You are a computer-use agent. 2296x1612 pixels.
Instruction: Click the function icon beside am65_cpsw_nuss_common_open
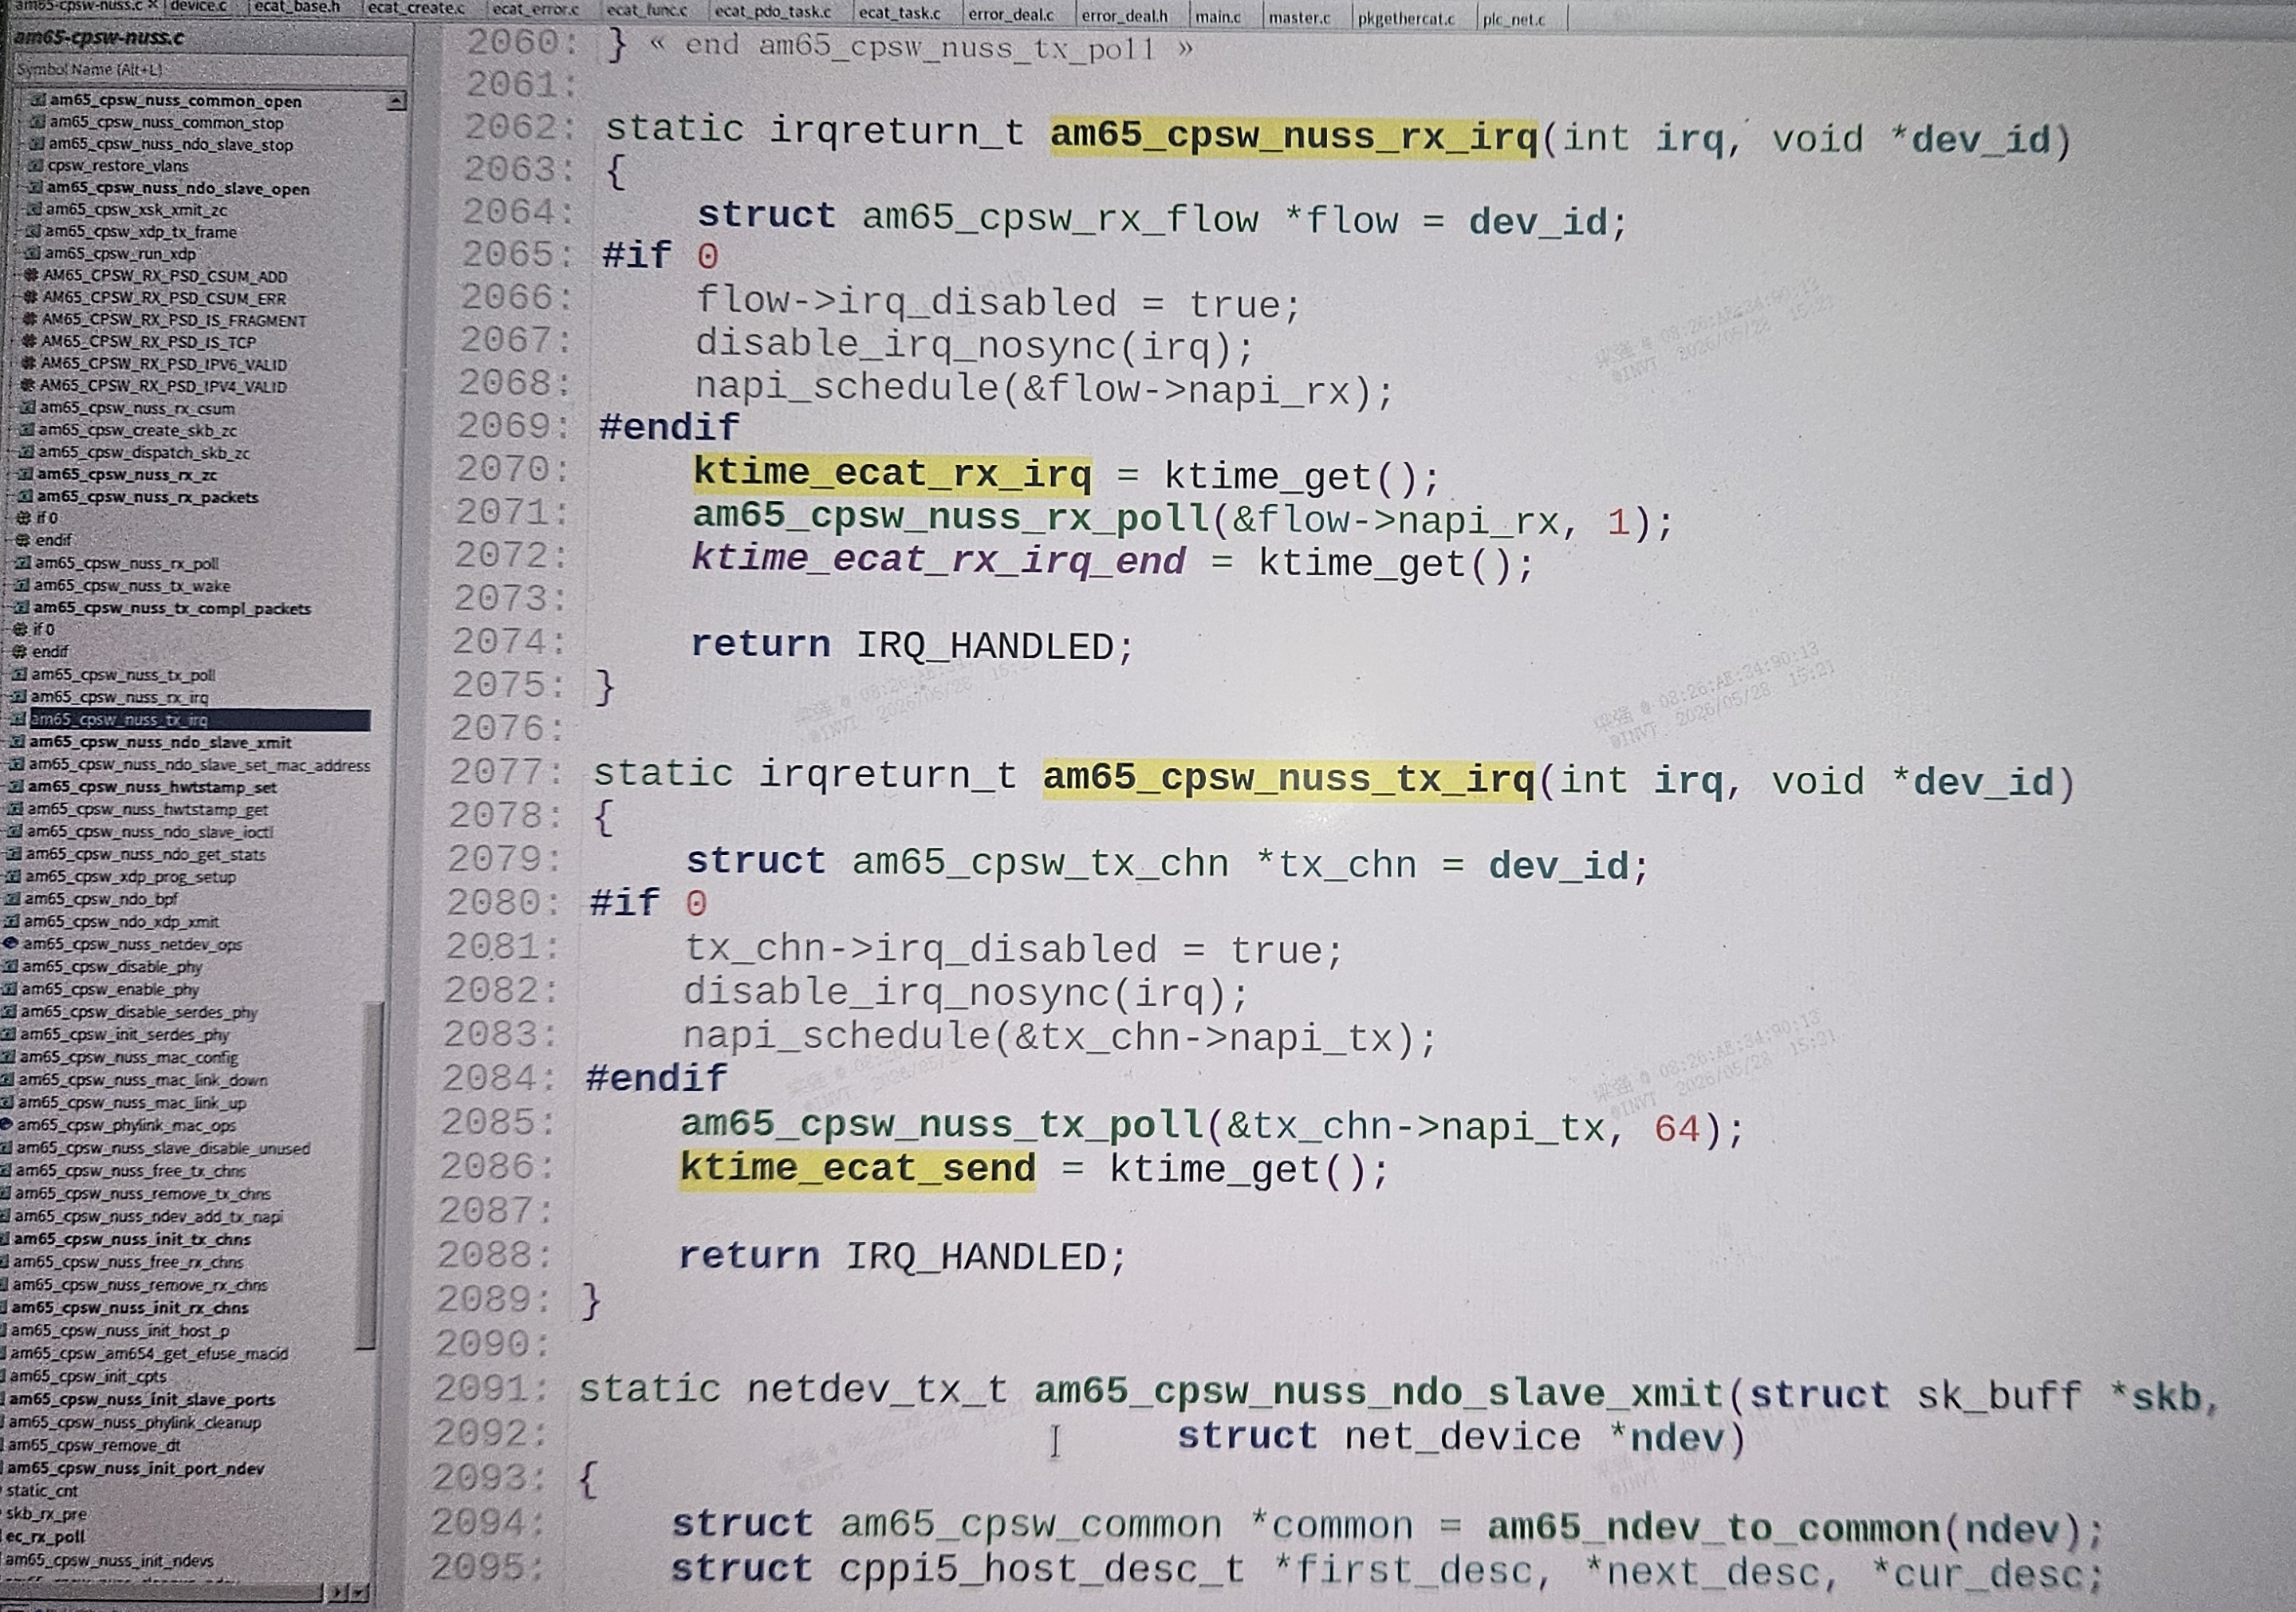point(38,100)
